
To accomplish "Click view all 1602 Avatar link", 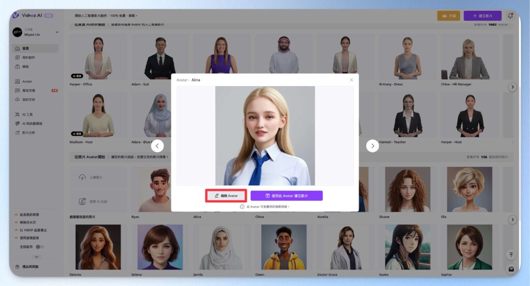I will (x=491, y=25).
